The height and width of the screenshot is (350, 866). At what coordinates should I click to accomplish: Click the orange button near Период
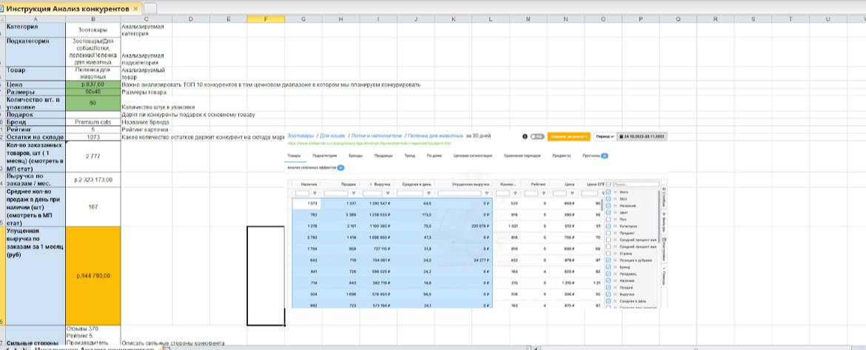coord(570,137)
